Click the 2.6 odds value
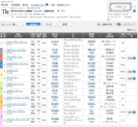Image resolution: width=138 pixels, height=127 pixels. 123,43
